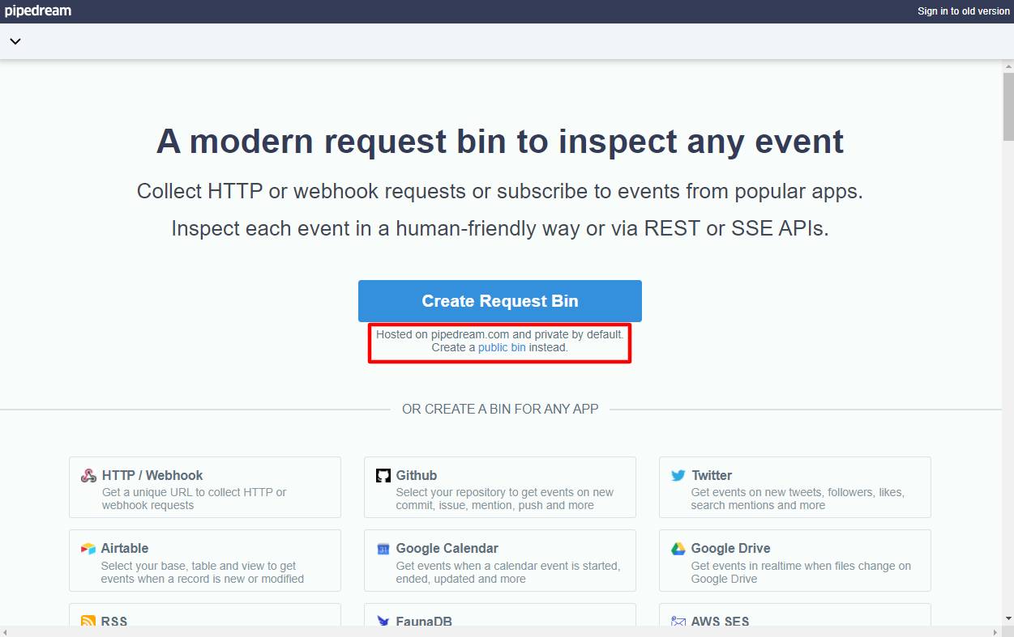Click 'Get a unique URL to collect HTTP' description
The width and height of the screenshot is (1014, 637).
194,499
